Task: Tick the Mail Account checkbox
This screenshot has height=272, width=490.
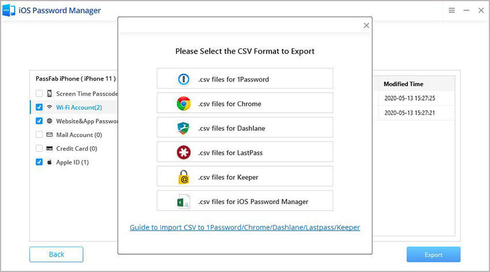Action: pos(39,135)
